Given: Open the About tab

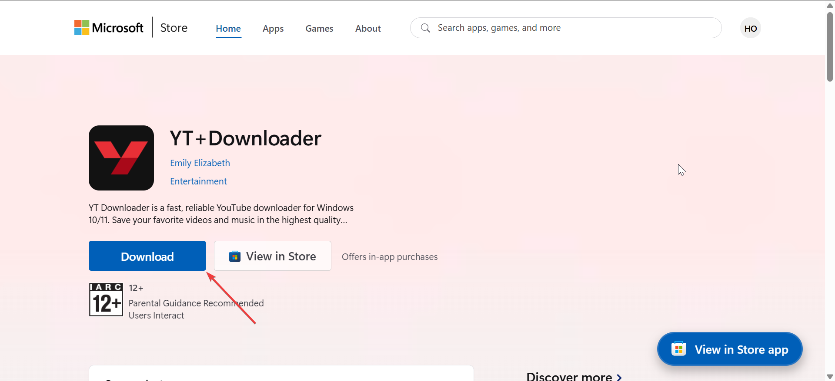Looking at the screenshot, I should tap(368, 29).
